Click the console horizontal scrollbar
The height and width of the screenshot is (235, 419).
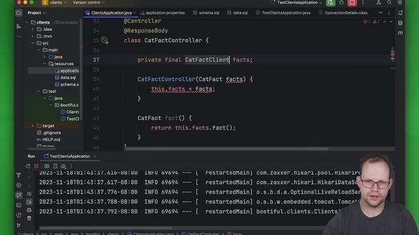pyautogui.click(x=105, y=228)
